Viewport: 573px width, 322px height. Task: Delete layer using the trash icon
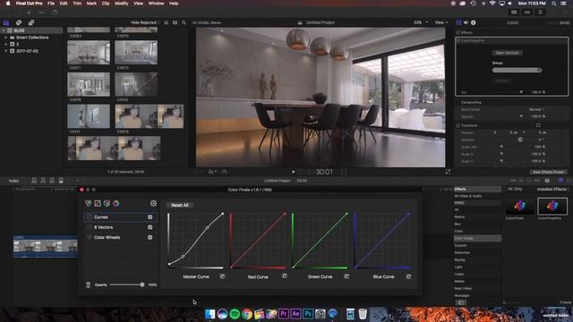click(88, 284)
